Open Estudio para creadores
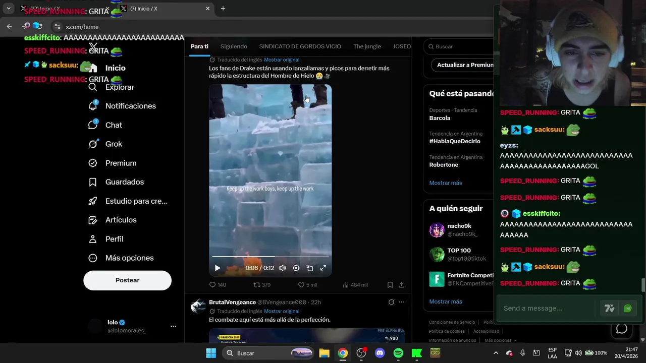 (128, 201)
